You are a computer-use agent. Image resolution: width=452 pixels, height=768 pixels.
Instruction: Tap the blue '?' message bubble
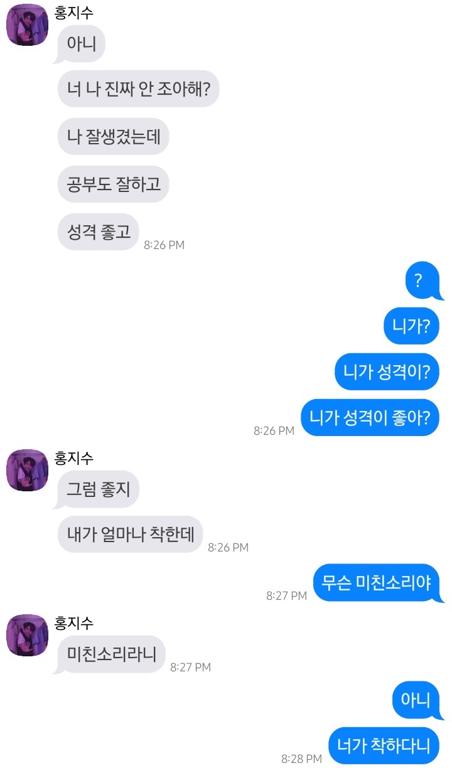(x=423, y=280)
